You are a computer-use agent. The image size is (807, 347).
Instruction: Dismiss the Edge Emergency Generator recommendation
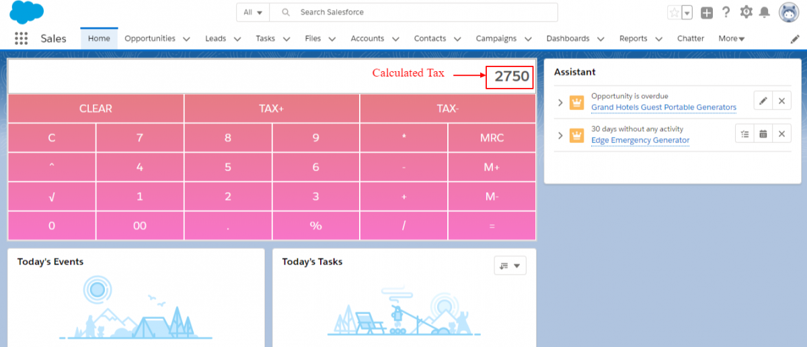[x=781, y=134]
